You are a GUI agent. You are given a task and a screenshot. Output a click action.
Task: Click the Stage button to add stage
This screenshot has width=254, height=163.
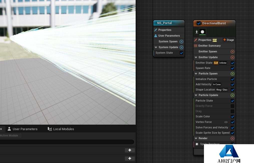coord(228,40)
